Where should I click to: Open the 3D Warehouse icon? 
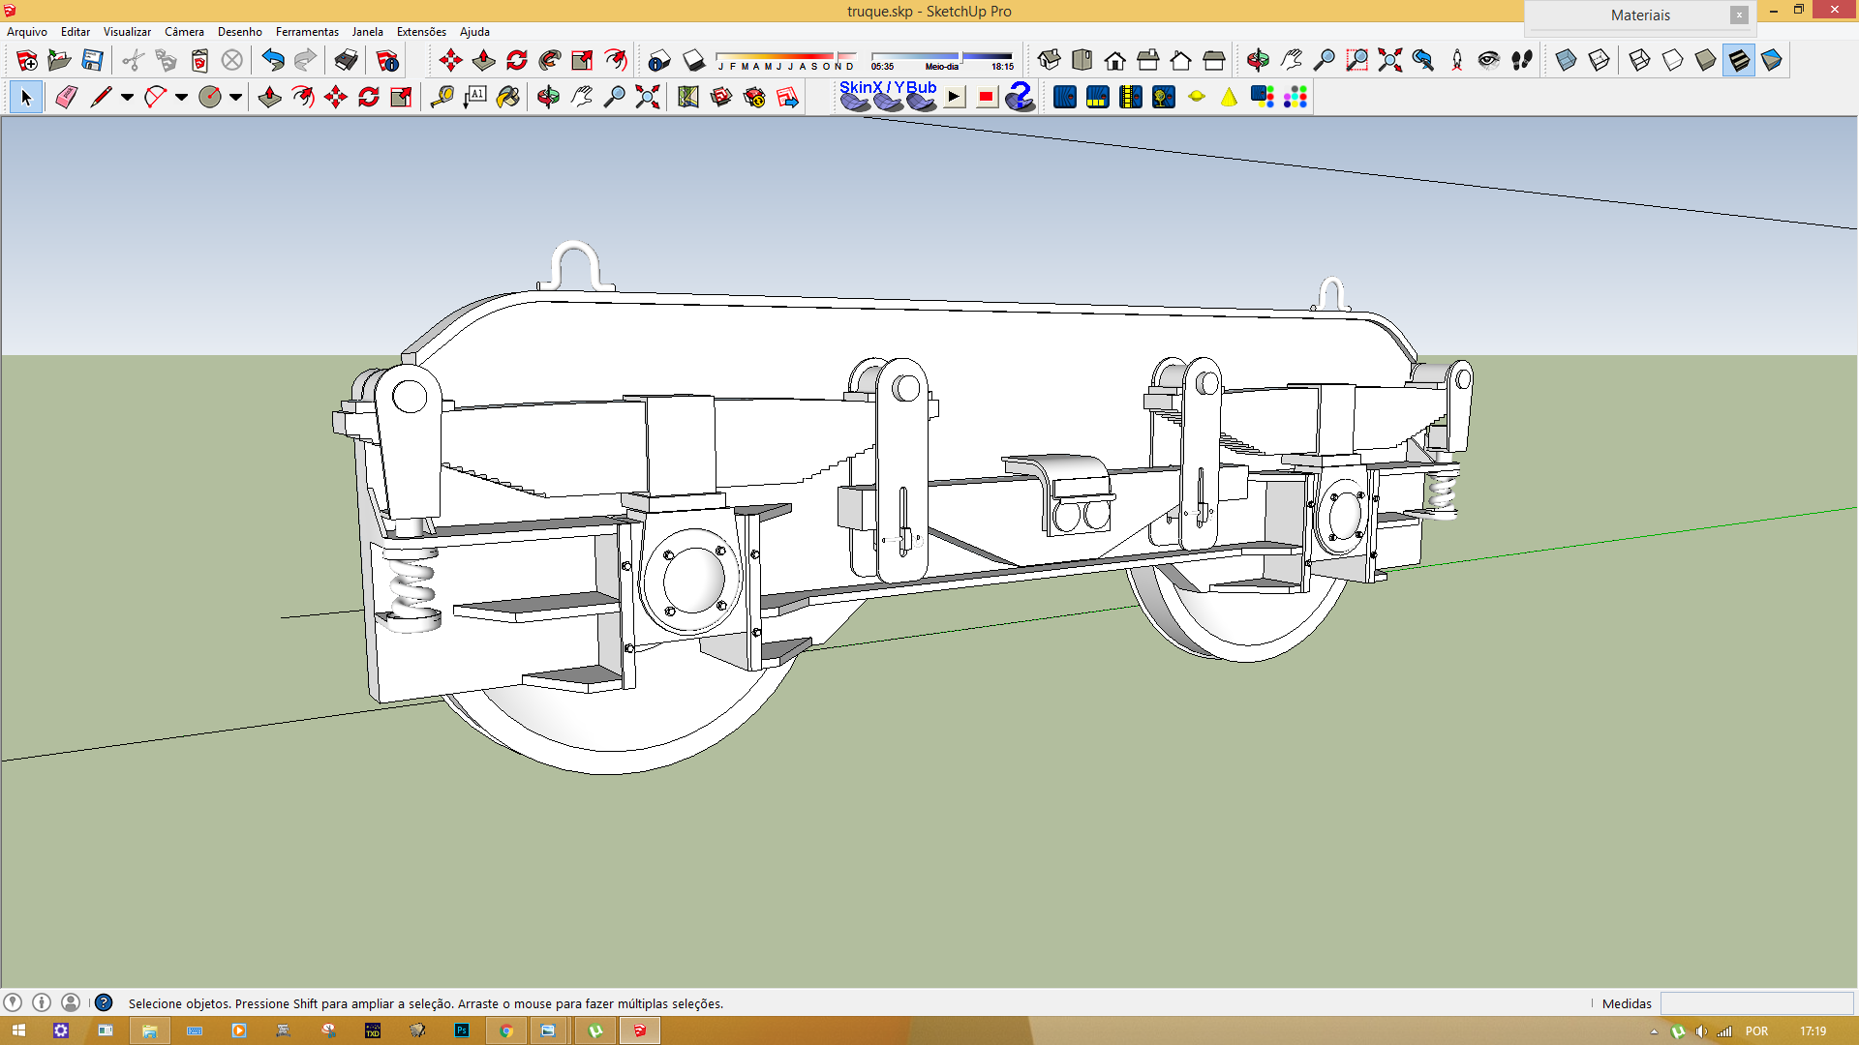pos(721,97)
